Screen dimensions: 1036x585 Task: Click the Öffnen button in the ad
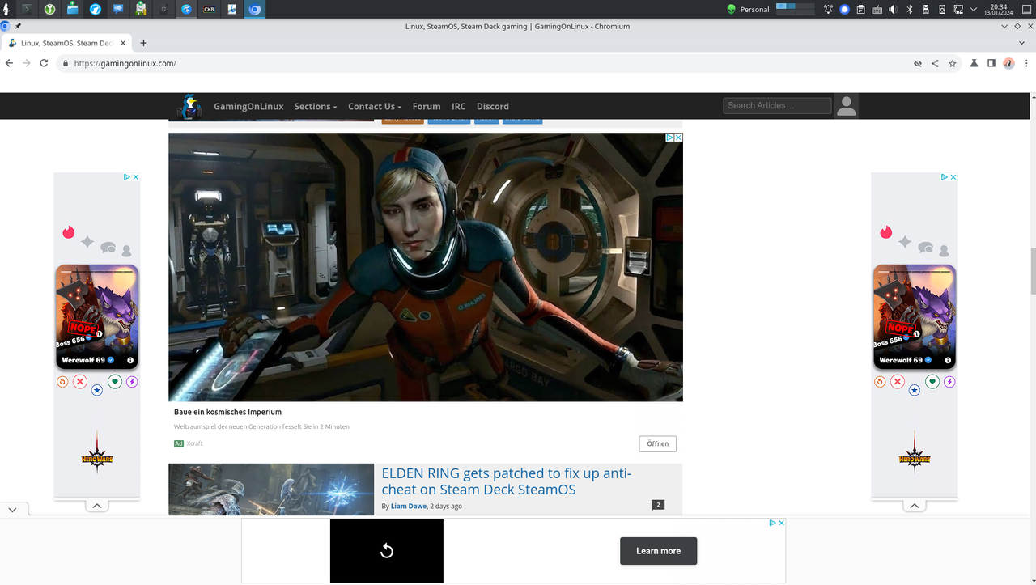click(x=657, y=443)
